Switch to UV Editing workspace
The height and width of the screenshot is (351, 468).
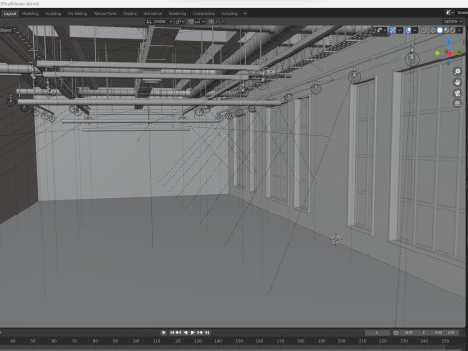point(77,14)
